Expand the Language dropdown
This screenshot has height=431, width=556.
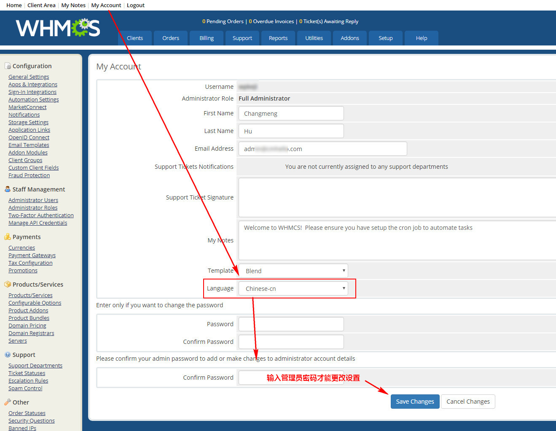(293, 288)
